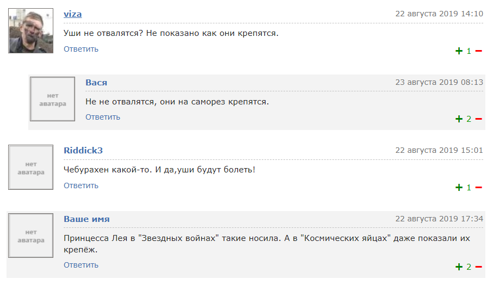Image resolution: width=493 pixels, height=291 pixels.
Task: Reply to viza's comment via Ответить
Action: point(81,49)
